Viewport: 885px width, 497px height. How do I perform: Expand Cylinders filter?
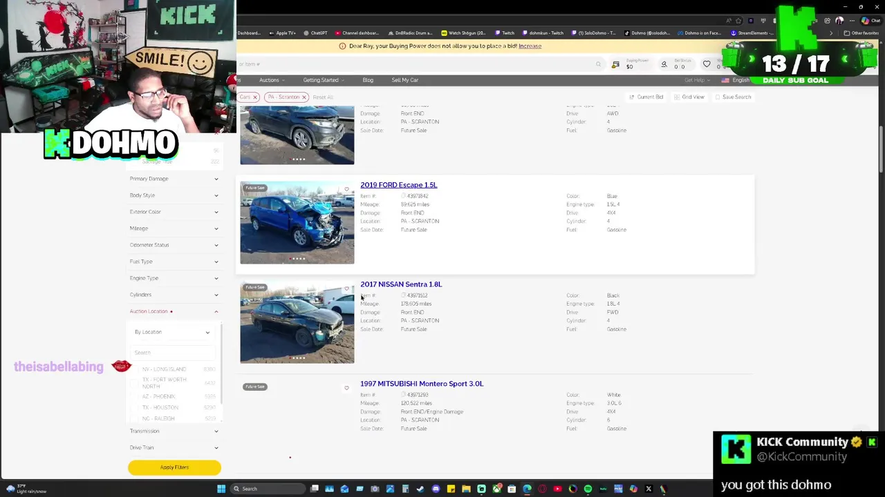(174, 295)
